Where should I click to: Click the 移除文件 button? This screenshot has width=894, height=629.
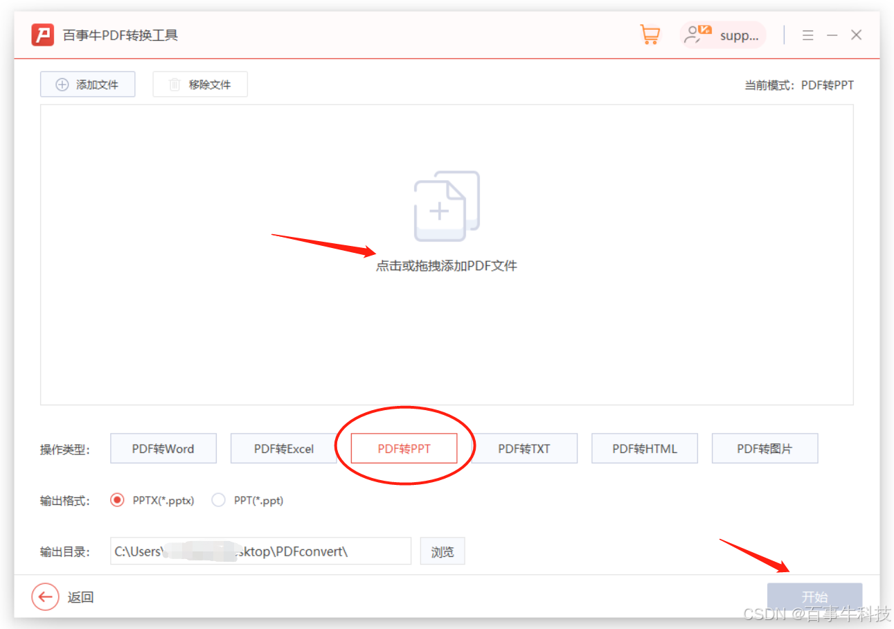[200, 85]
